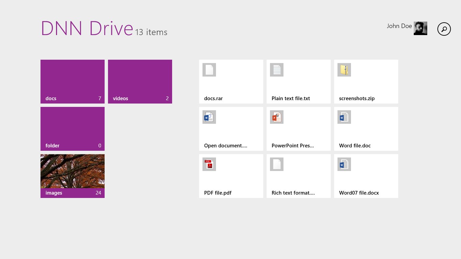Click the text file icon on Plain text file.txt

[x=277, y=70]
